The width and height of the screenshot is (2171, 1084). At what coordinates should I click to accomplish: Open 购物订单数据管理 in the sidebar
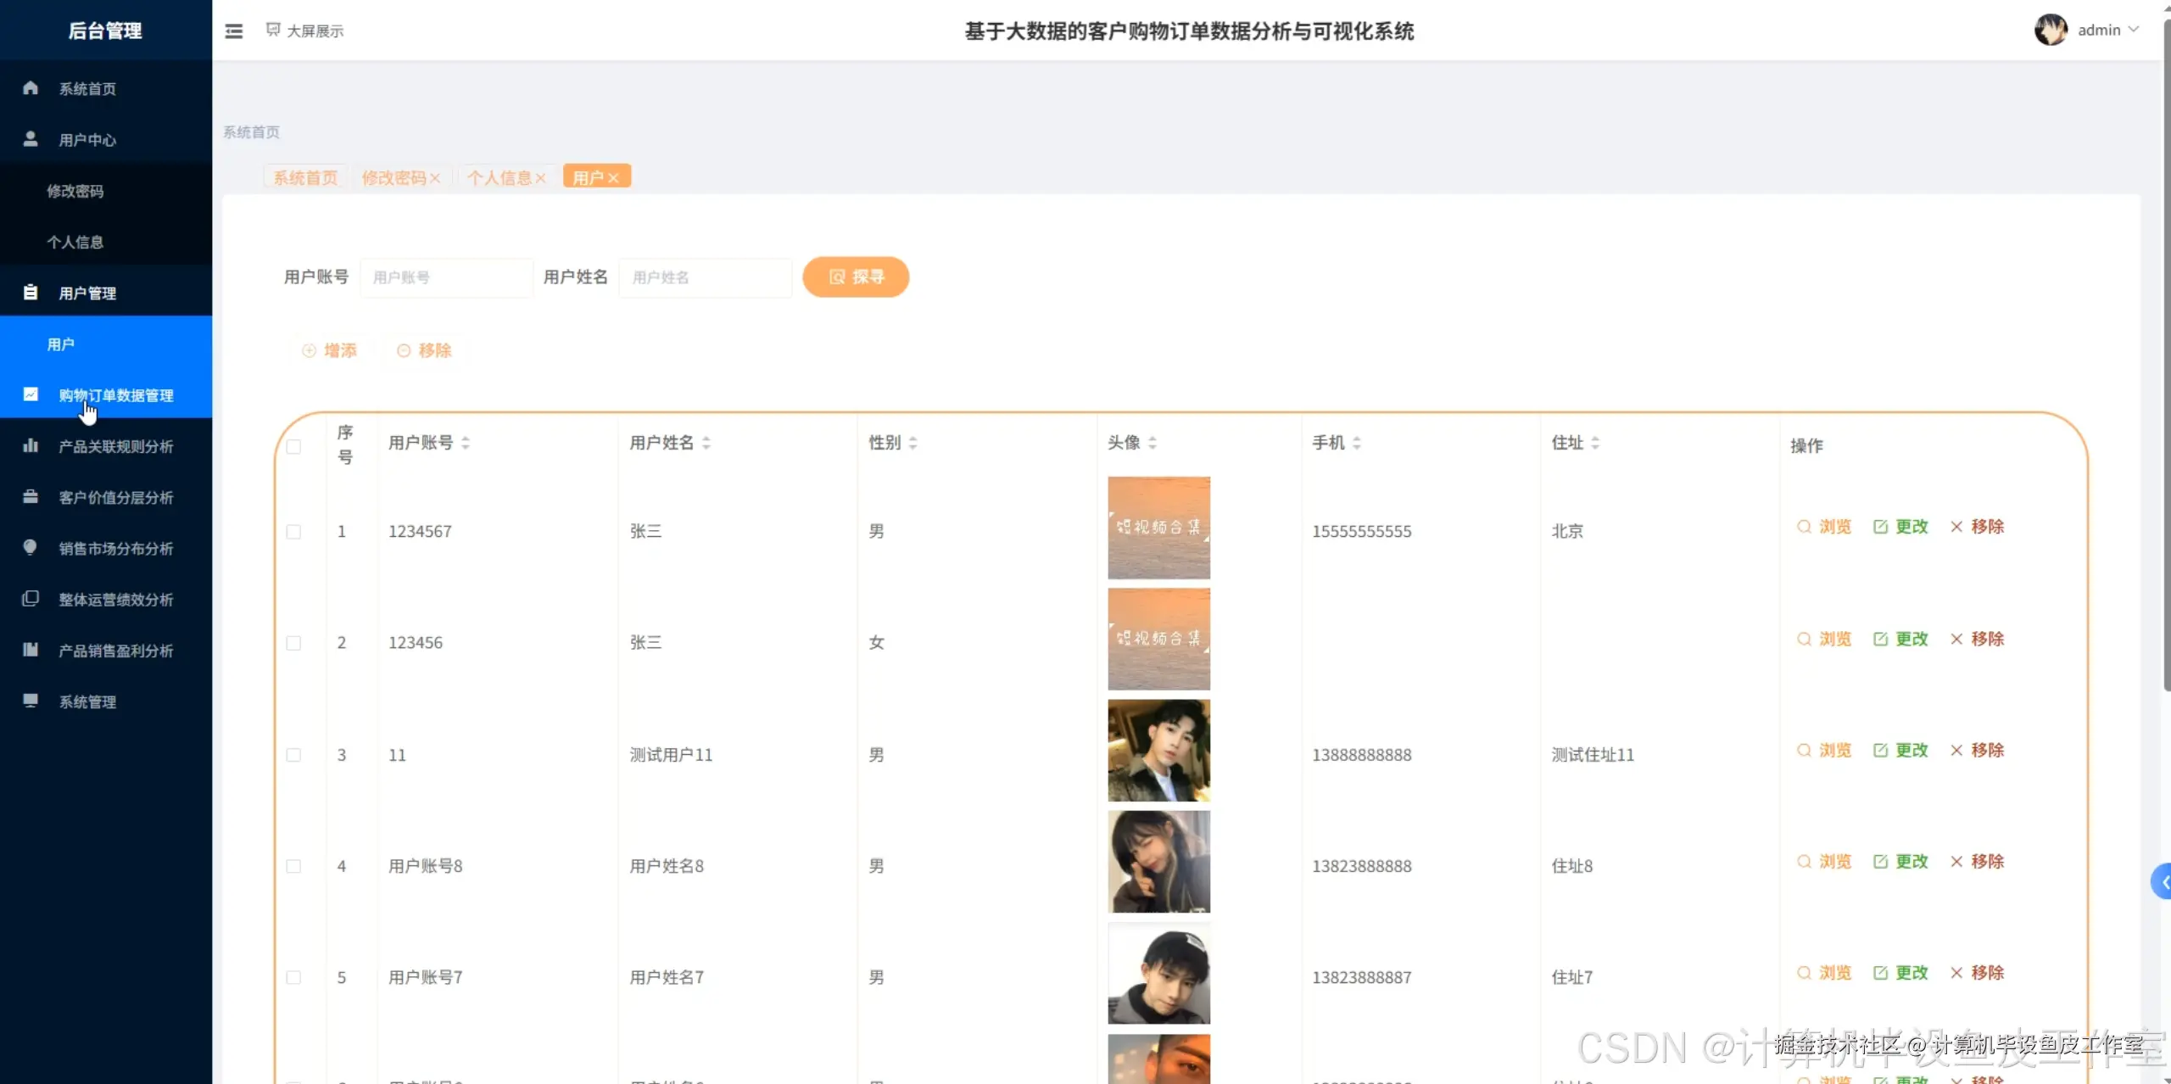(115, 394)
